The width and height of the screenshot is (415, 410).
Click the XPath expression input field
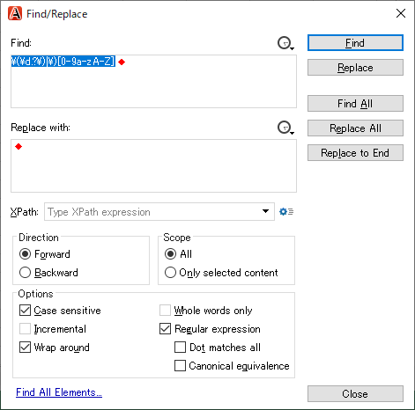point(152,211)
